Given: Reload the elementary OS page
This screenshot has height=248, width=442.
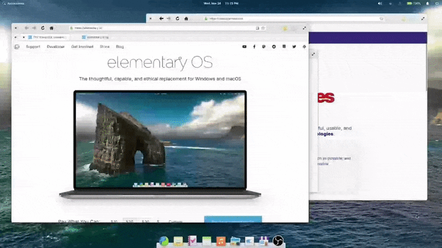Looking at the screenshot, I should click(x=43, y=28).
